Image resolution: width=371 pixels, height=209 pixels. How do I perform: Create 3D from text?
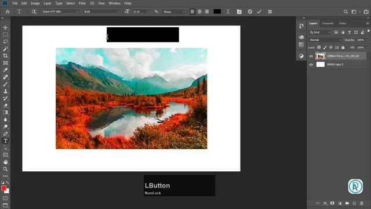click(x=270, y=12)
